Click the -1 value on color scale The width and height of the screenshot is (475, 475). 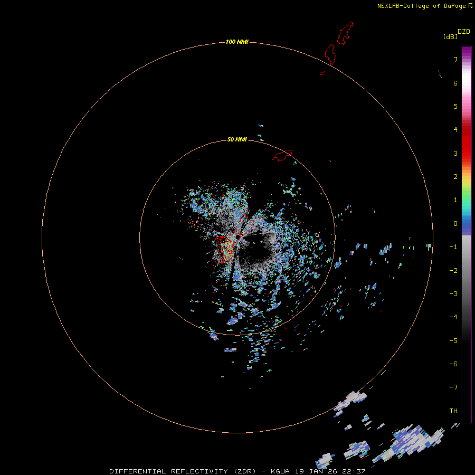coord(453,247)
